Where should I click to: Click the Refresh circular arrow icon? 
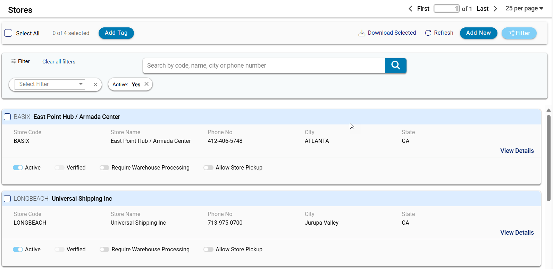pyautogui.click(x=428, y=33)
